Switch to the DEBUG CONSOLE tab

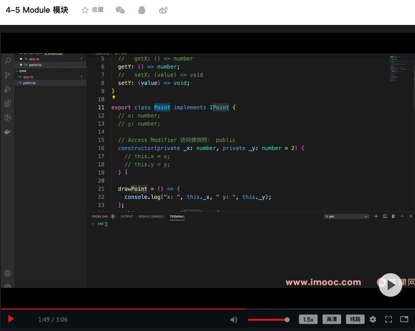[x=151, y=216]
